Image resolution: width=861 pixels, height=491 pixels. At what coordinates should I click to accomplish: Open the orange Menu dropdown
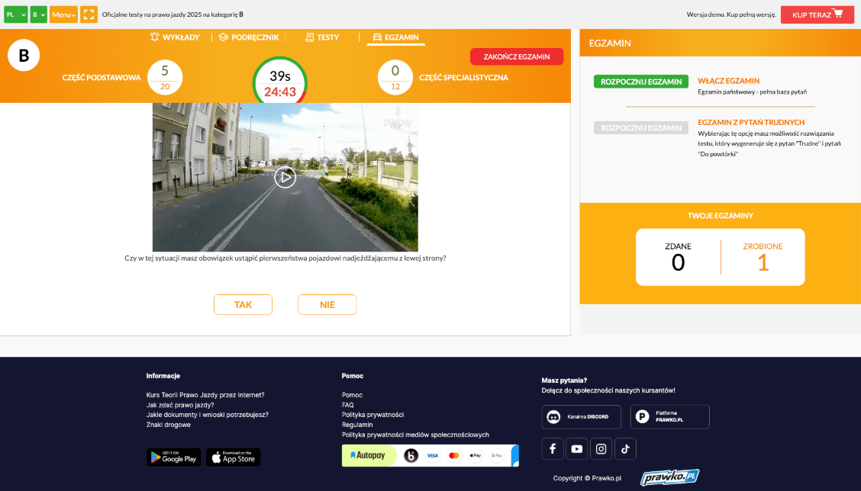point(63,14)
